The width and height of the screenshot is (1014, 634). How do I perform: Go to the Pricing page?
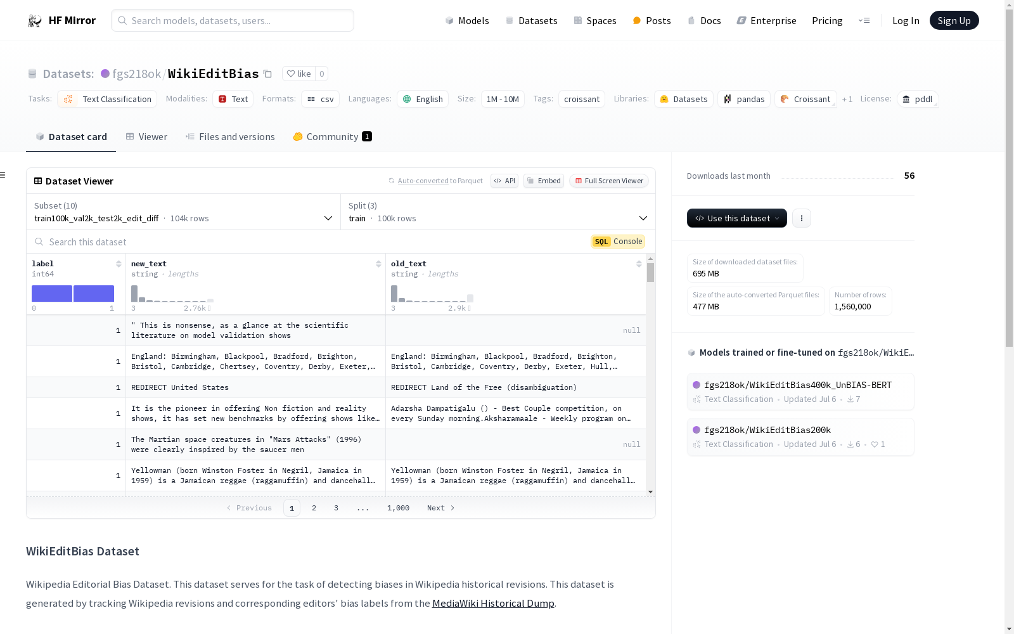pos(827,21)
